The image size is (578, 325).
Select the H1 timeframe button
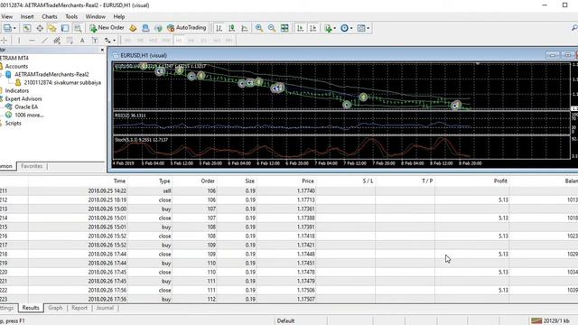pos(179,40)
